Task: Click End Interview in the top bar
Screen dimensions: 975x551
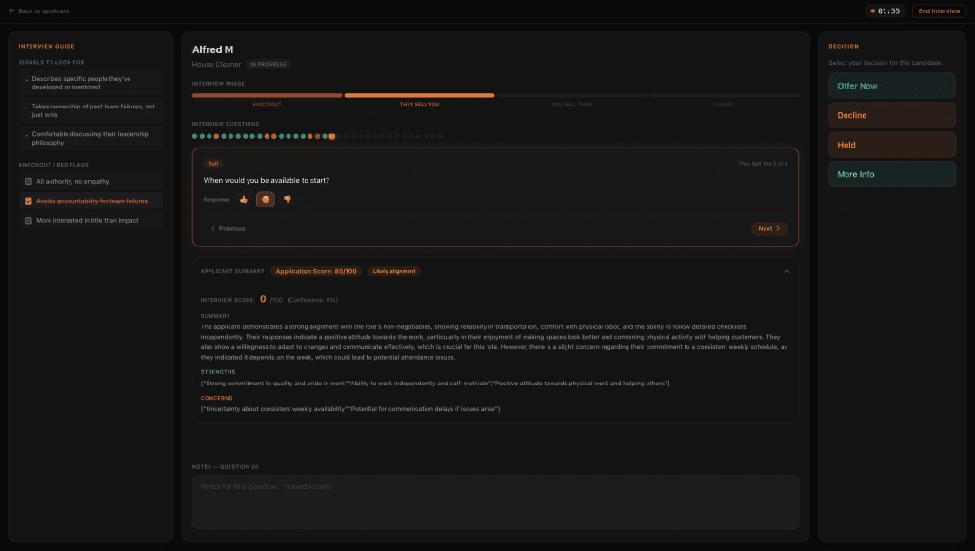Action: [x=939, y=11]
